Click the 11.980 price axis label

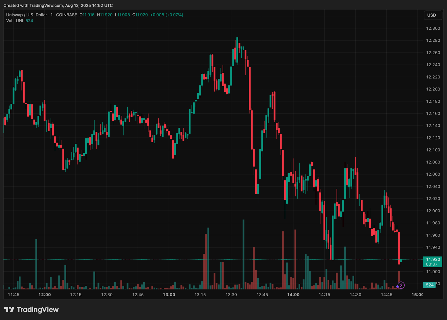pyautogui.click(x=433, y=223)
